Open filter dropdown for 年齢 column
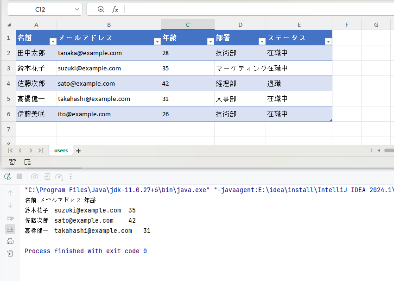 [210, 41]
